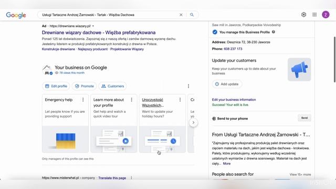Open the Google apps grid
The image size is (336, 189).
(x=314, y=15)
